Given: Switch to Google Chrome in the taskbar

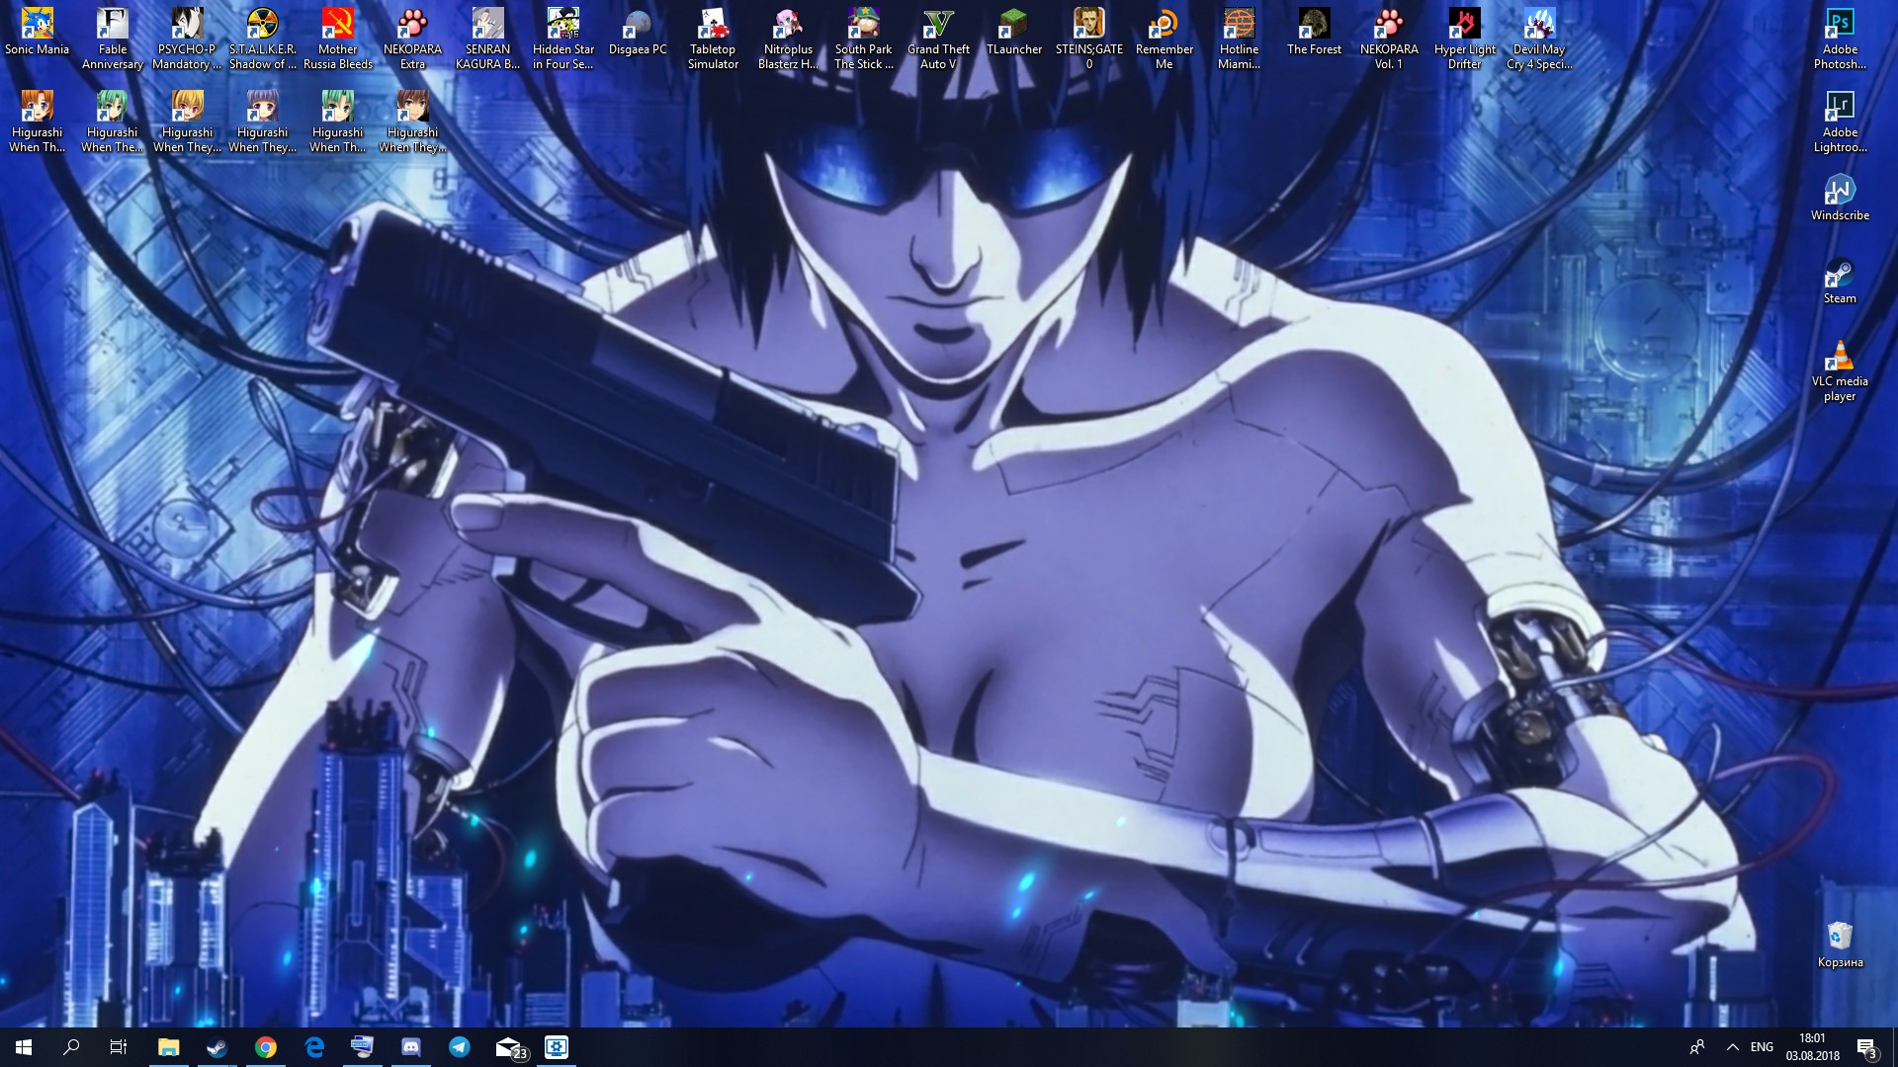Looking at the screenshot, I should [x=265, y=1047].
